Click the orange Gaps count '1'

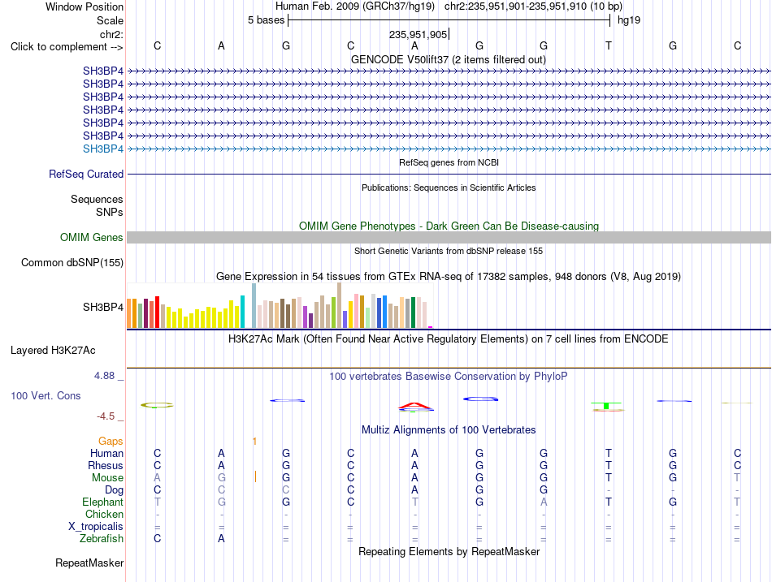coord(254,442)
